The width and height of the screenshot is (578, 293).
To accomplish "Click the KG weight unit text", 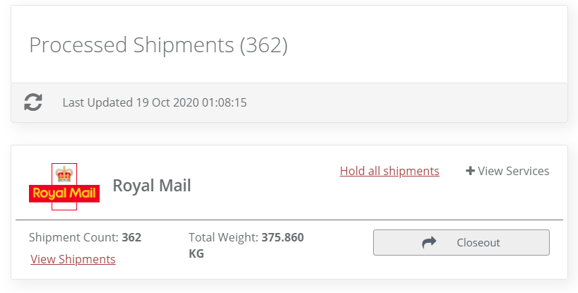I will pos(196,253).
